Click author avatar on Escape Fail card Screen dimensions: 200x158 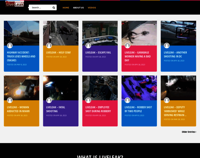(88, 46)
